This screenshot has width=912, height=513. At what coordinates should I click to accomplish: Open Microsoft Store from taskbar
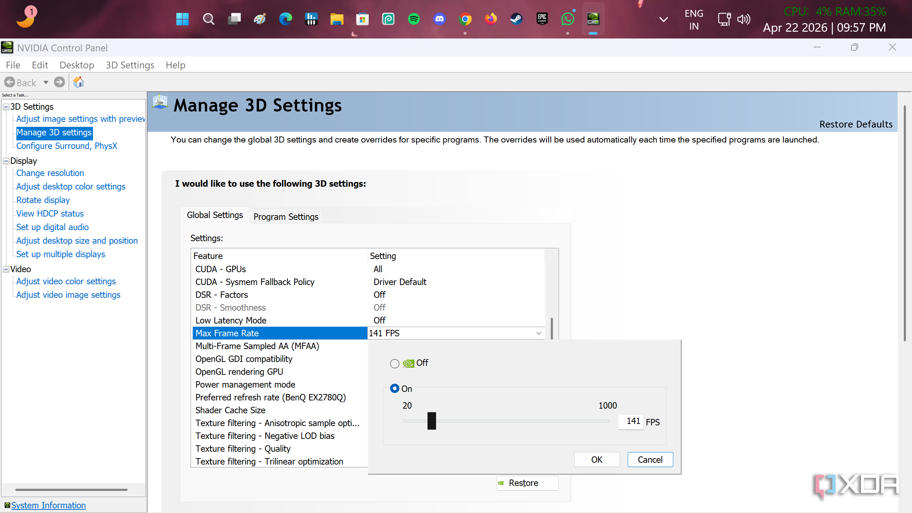(362, 19)
